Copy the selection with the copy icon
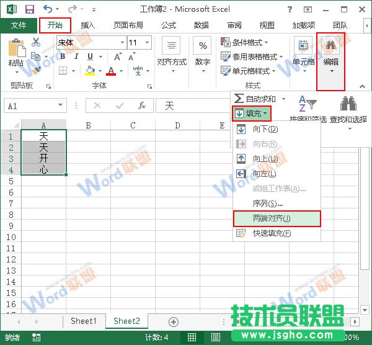 (x=35, y=56)
